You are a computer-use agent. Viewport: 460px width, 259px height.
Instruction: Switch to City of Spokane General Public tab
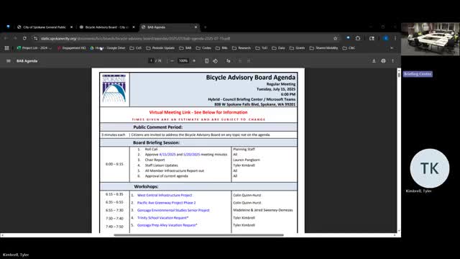[x=45, y=27]
